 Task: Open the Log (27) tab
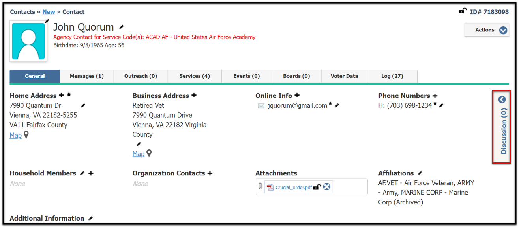(x=392, y=76)
